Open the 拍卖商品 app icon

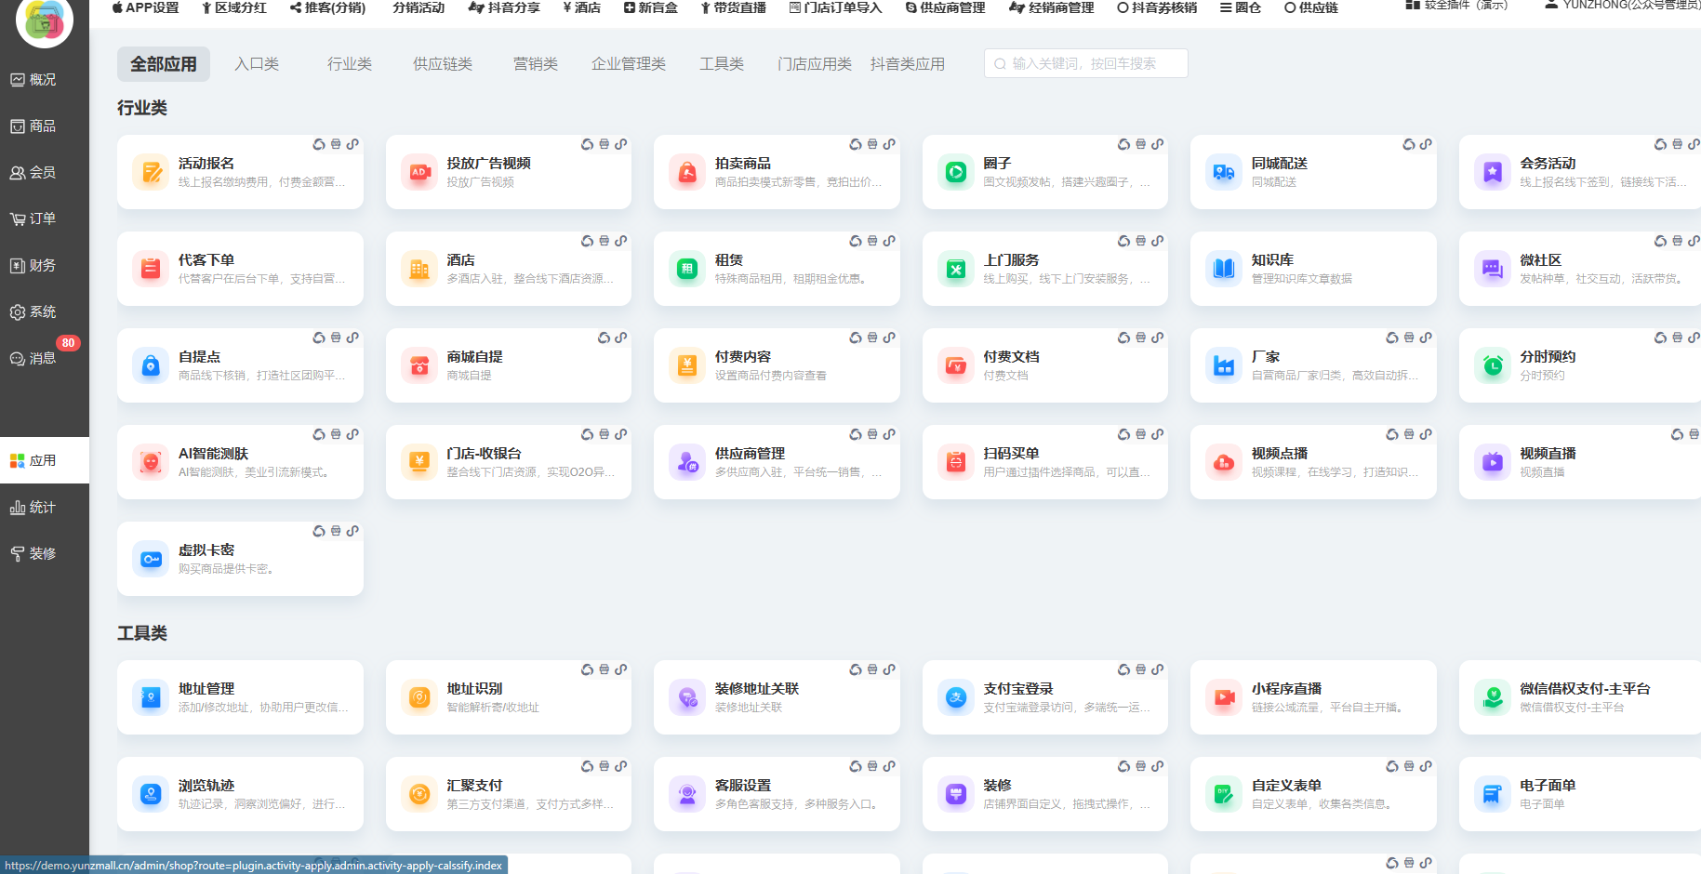687,172
